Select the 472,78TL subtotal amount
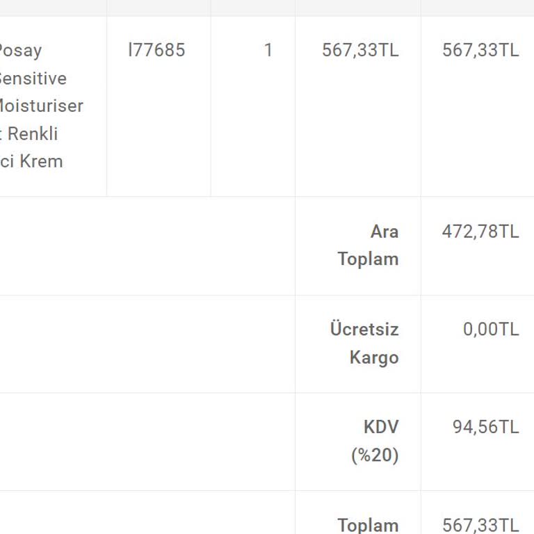The image size is (534, 534). pyautogui.click(x=480, y=232)
